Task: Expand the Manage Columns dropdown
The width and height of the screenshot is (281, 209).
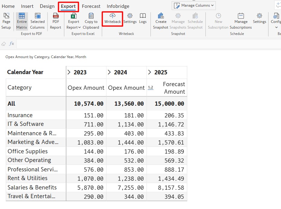Action: [x=194, y=5]
